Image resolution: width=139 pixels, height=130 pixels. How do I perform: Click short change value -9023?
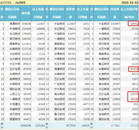(x=135, y=74)
